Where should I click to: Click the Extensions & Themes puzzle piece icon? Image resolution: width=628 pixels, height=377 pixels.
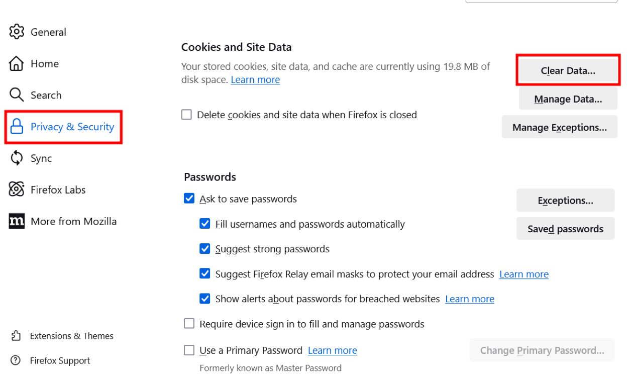(15, 336)
